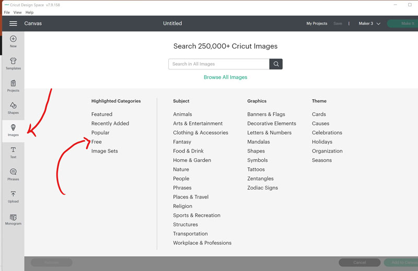Viewport: 418px width, 271px height.
Task: Open Decorative Elements graphics
Action: click(271, 123)
